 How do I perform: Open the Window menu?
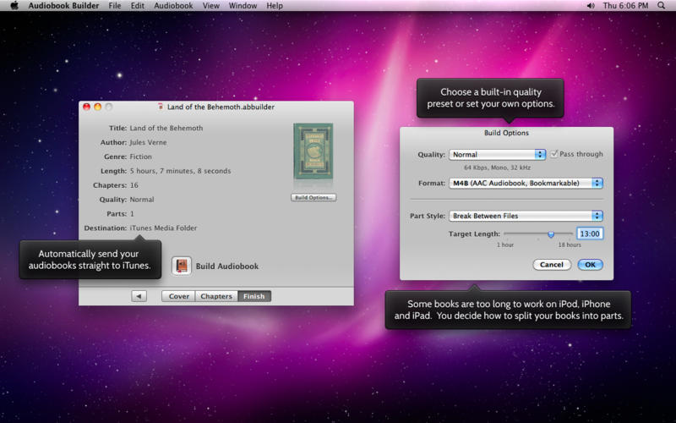[243, 6]
